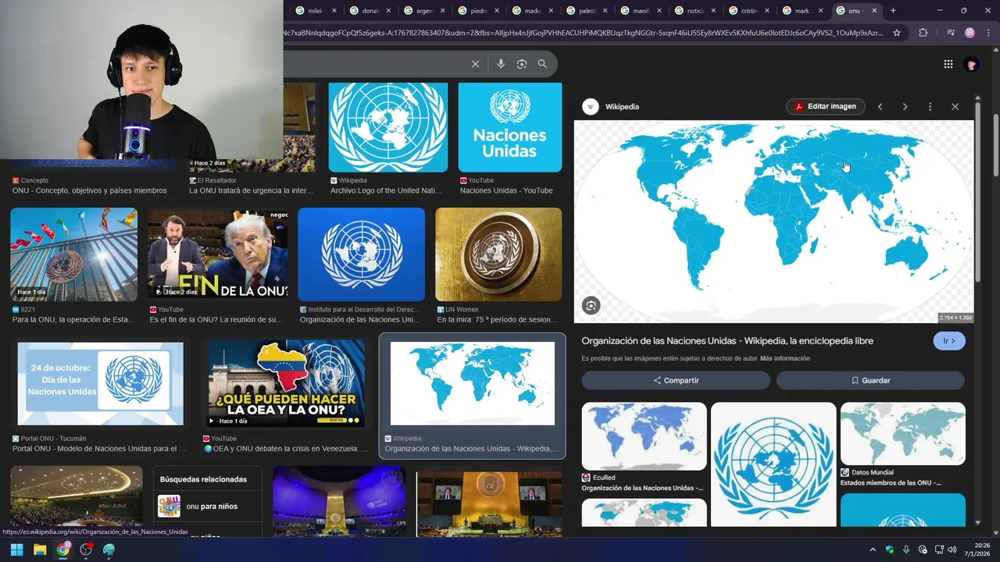Switch to the "donal" tab
This screenshot has height=562, width=1000.
coord(370,11)
